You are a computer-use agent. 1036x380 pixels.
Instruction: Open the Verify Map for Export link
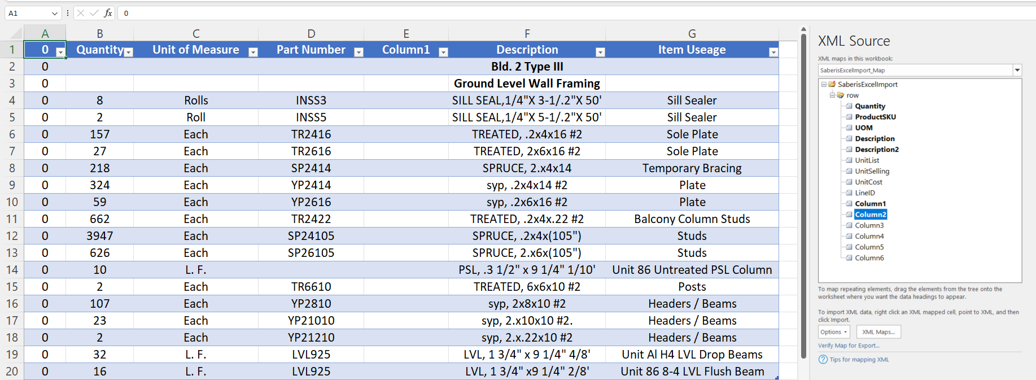(849, 346)
